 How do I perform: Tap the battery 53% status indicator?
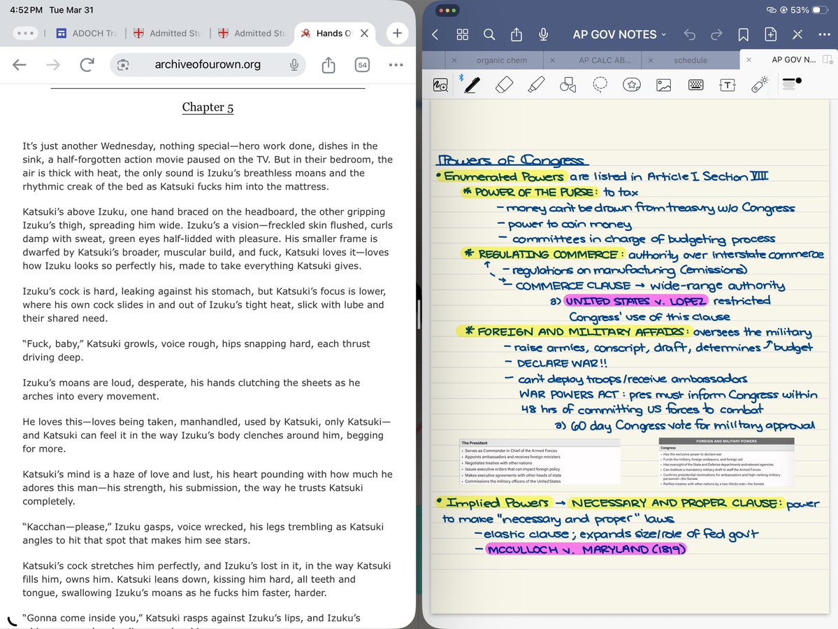pos(808,10)
